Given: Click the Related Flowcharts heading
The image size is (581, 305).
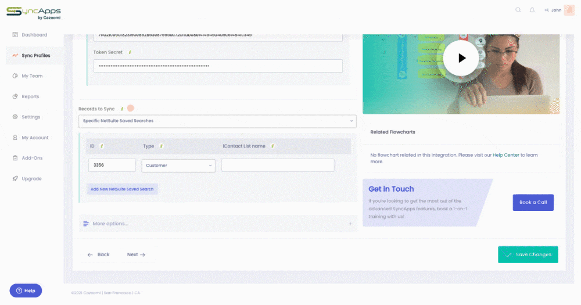Looking at the screenshot, I should pos(392,132).
